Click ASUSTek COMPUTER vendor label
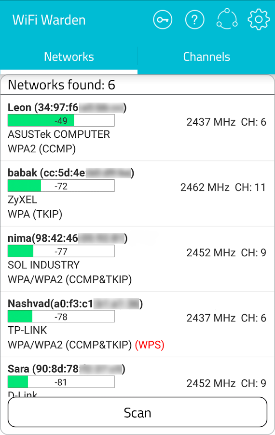 pos(59,134)
